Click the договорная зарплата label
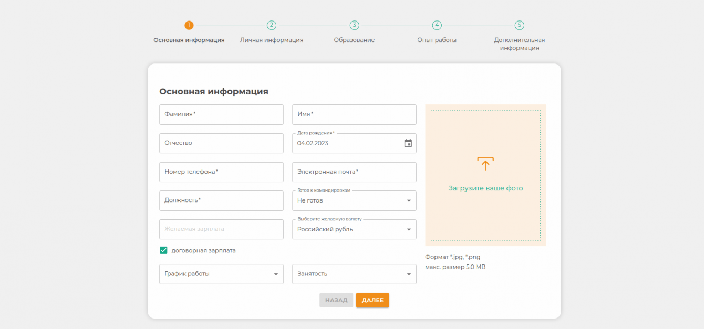The width and height of the screenshot is (704, 329). 204,251
